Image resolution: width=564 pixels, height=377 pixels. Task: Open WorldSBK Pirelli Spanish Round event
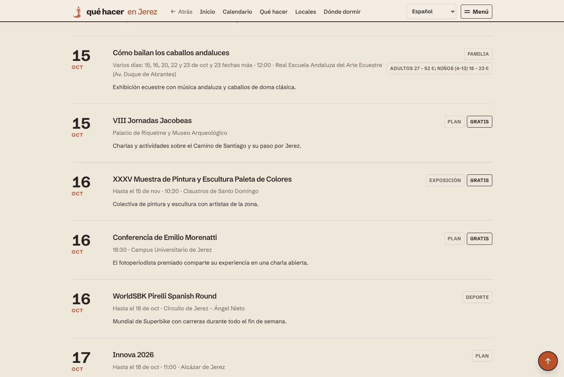(x=165, y=296)
